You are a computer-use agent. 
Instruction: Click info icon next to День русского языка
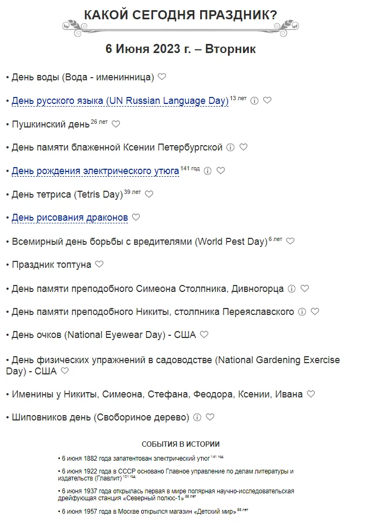tap(255, 100)
